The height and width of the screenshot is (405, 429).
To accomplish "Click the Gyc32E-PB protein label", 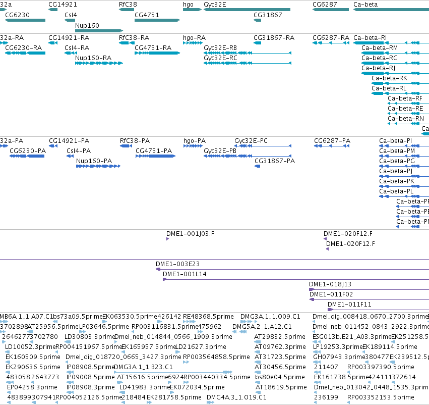I will (220, 150).
